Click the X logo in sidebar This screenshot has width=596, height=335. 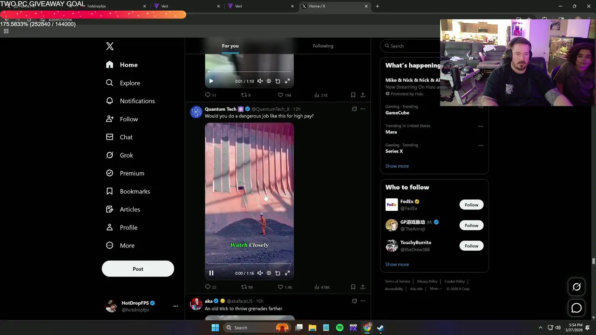110,46
